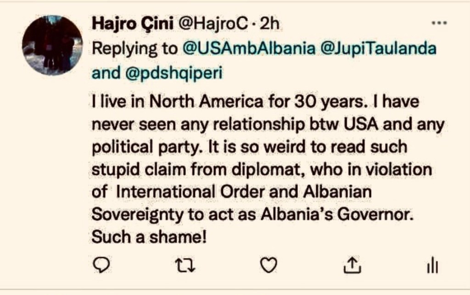Click the 'Replying to' label text
The image size is (470, 295).
tap(134, 49)
